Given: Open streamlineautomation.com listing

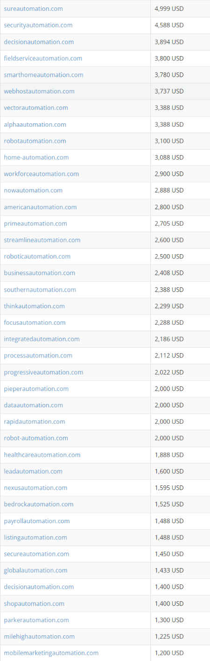Looking at the screenshot, I should (x=42, y=240).
